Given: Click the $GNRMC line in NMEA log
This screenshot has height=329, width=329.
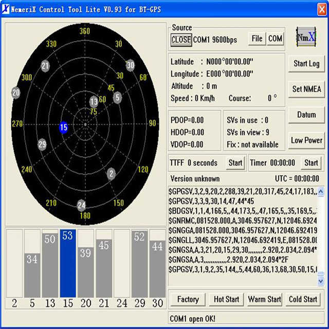Looking at the screenshot, I should click(x=243, y=221).
